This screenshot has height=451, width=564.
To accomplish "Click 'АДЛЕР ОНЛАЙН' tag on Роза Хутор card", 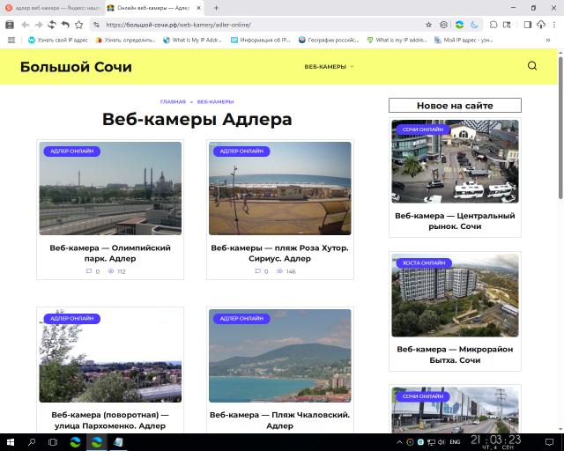I will tap(241, 151).
